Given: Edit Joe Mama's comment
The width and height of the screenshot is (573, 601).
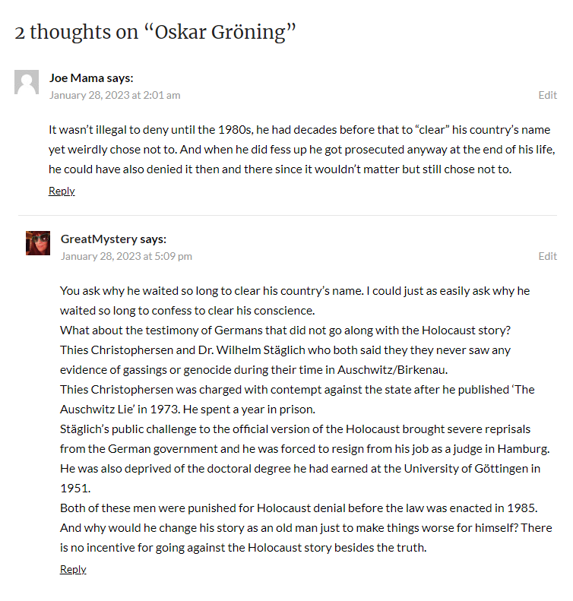Looking at the screenshot, I should [547, 95].
